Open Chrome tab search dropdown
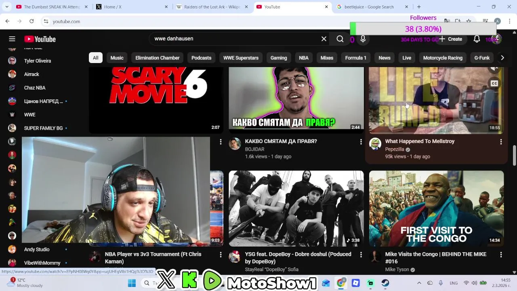 [x=6, y=7]
